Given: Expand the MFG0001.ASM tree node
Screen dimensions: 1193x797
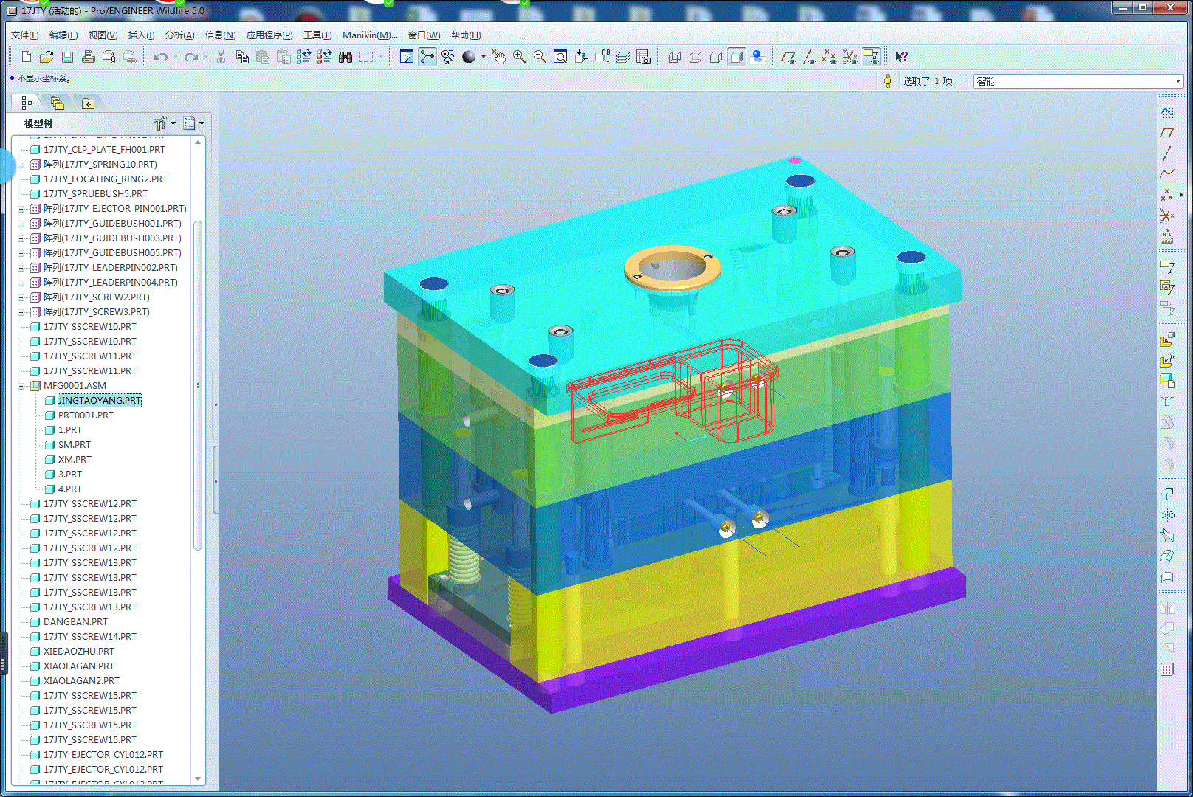Looking at the screenshot, I should [x=21, y=386].
